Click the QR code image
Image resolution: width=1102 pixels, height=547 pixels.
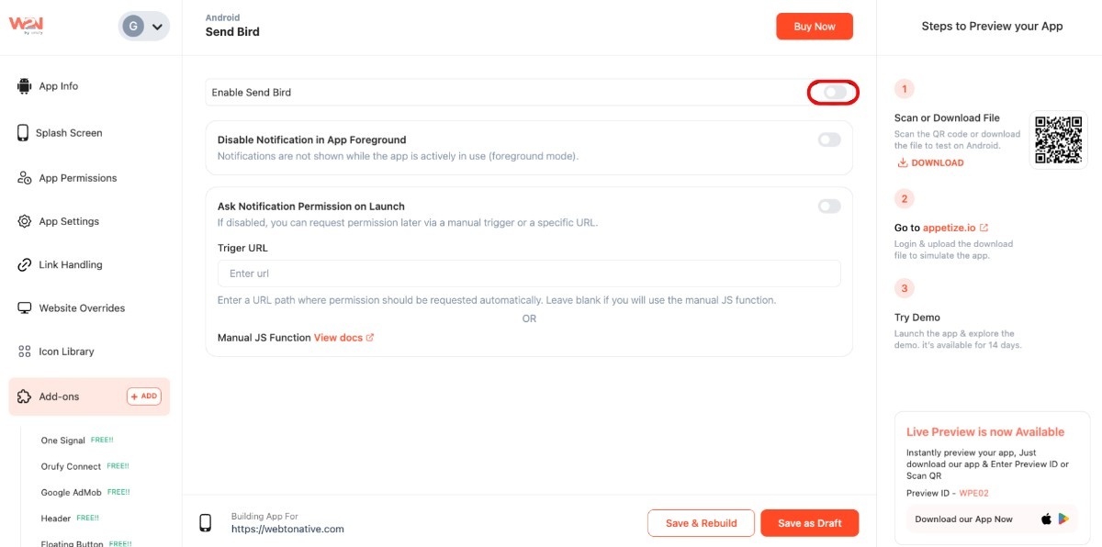(1059, 140)
